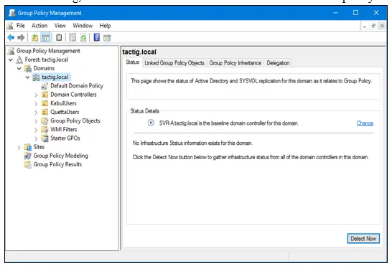Viewport: 392px width, 266px height.
Task: Switch to Linked Group Policy Objects tab
Action: pos(174,63)
